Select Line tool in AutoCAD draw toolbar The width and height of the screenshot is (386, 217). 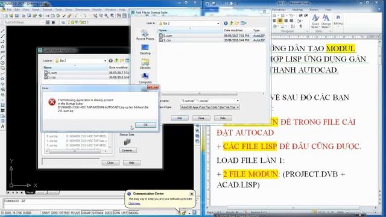point(2,31)
